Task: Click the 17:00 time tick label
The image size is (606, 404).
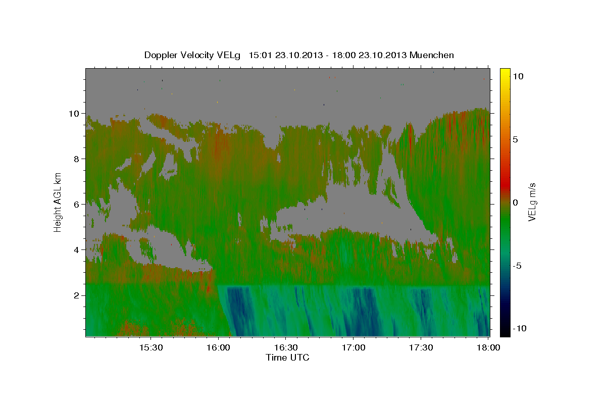Action: [353, 347]
